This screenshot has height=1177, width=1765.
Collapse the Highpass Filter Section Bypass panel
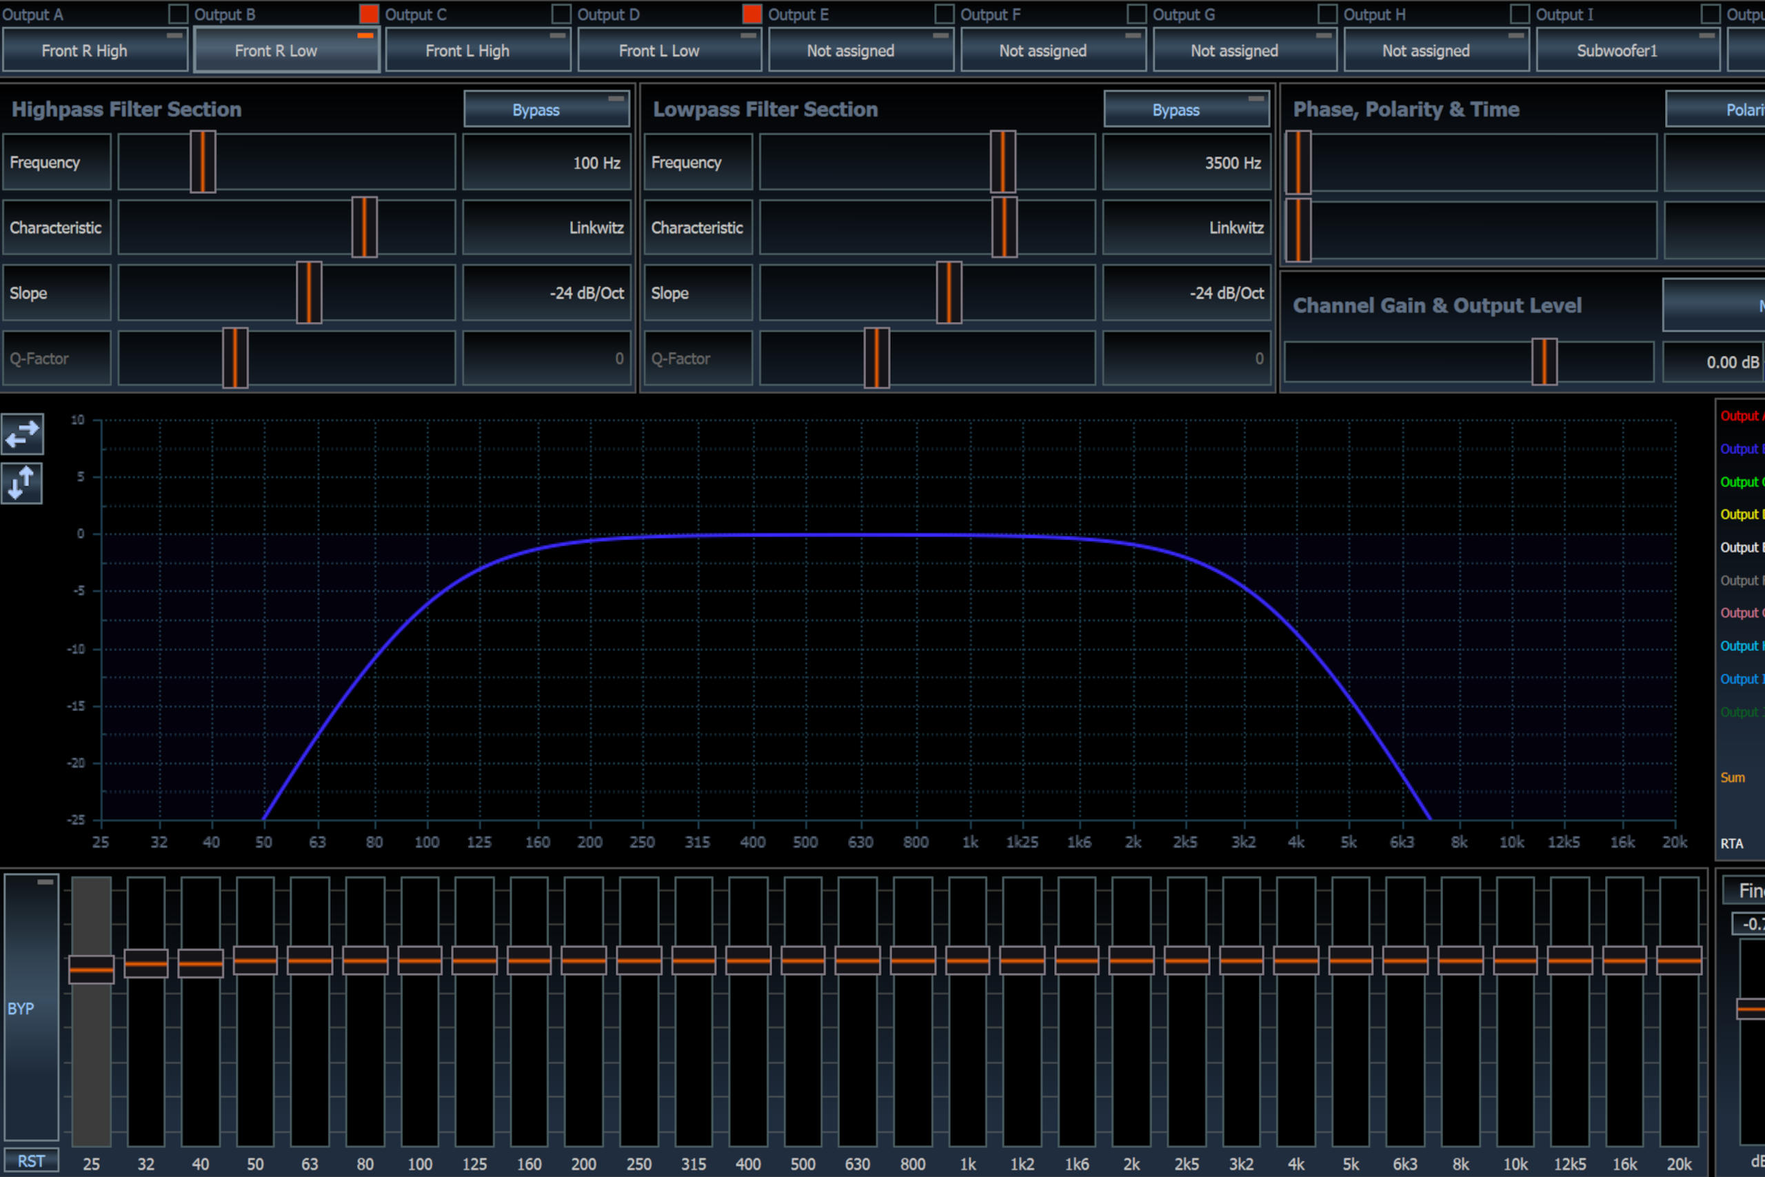(x=618, y=98)
